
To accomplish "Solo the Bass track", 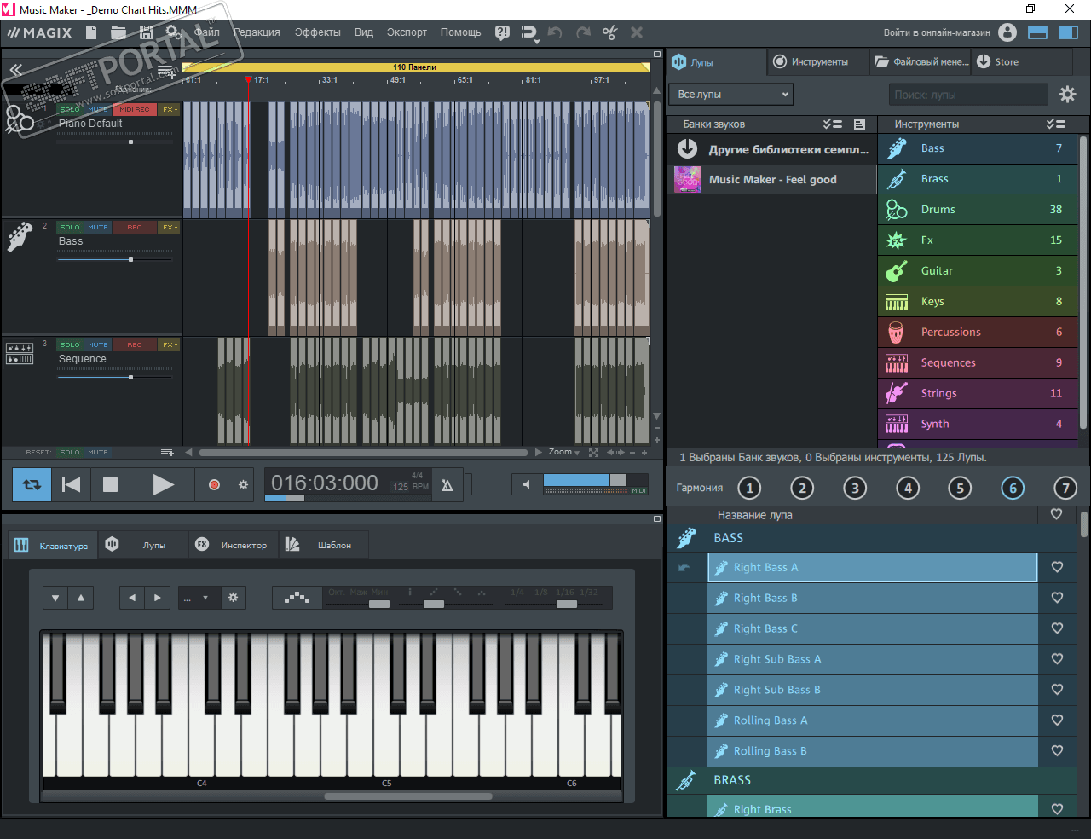I will tap(70, 228).
